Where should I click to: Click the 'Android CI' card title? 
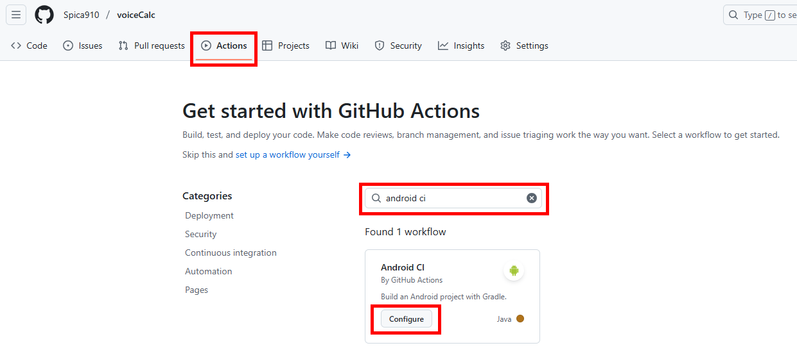click(403, 267)
